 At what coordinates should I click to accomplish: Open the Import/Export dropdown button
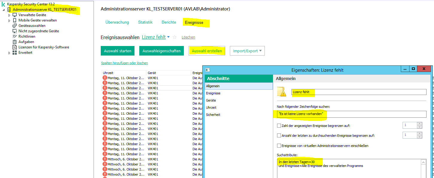247,51
